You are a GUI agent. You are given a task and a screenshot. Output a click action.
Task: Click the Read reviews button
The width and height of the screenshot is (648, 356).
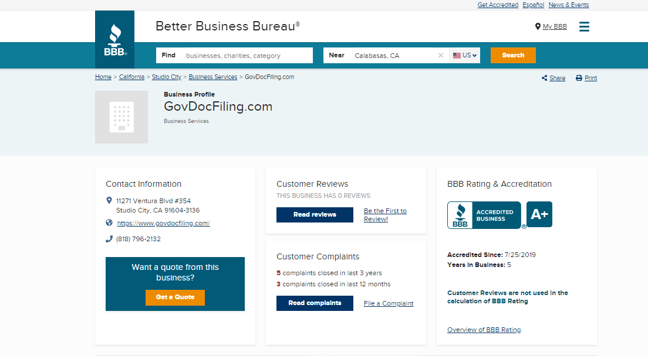(x=315, y=215)
